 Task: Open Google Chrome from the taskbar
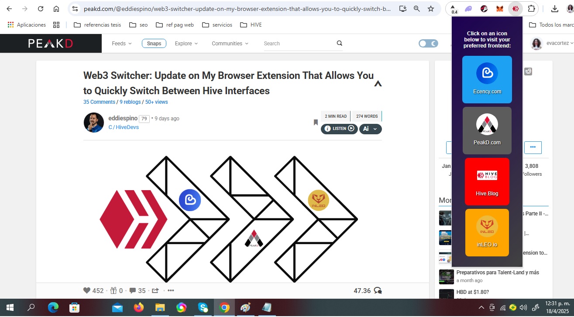point(224,307)
